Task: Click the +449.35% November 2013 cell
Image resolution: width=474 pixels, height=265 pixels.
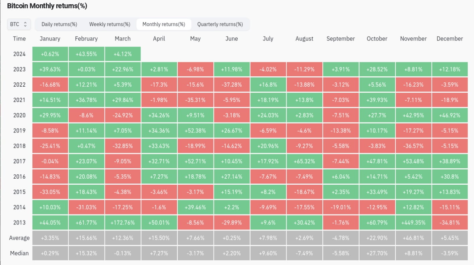Action: pyautogui.click(x=413, y=222)
